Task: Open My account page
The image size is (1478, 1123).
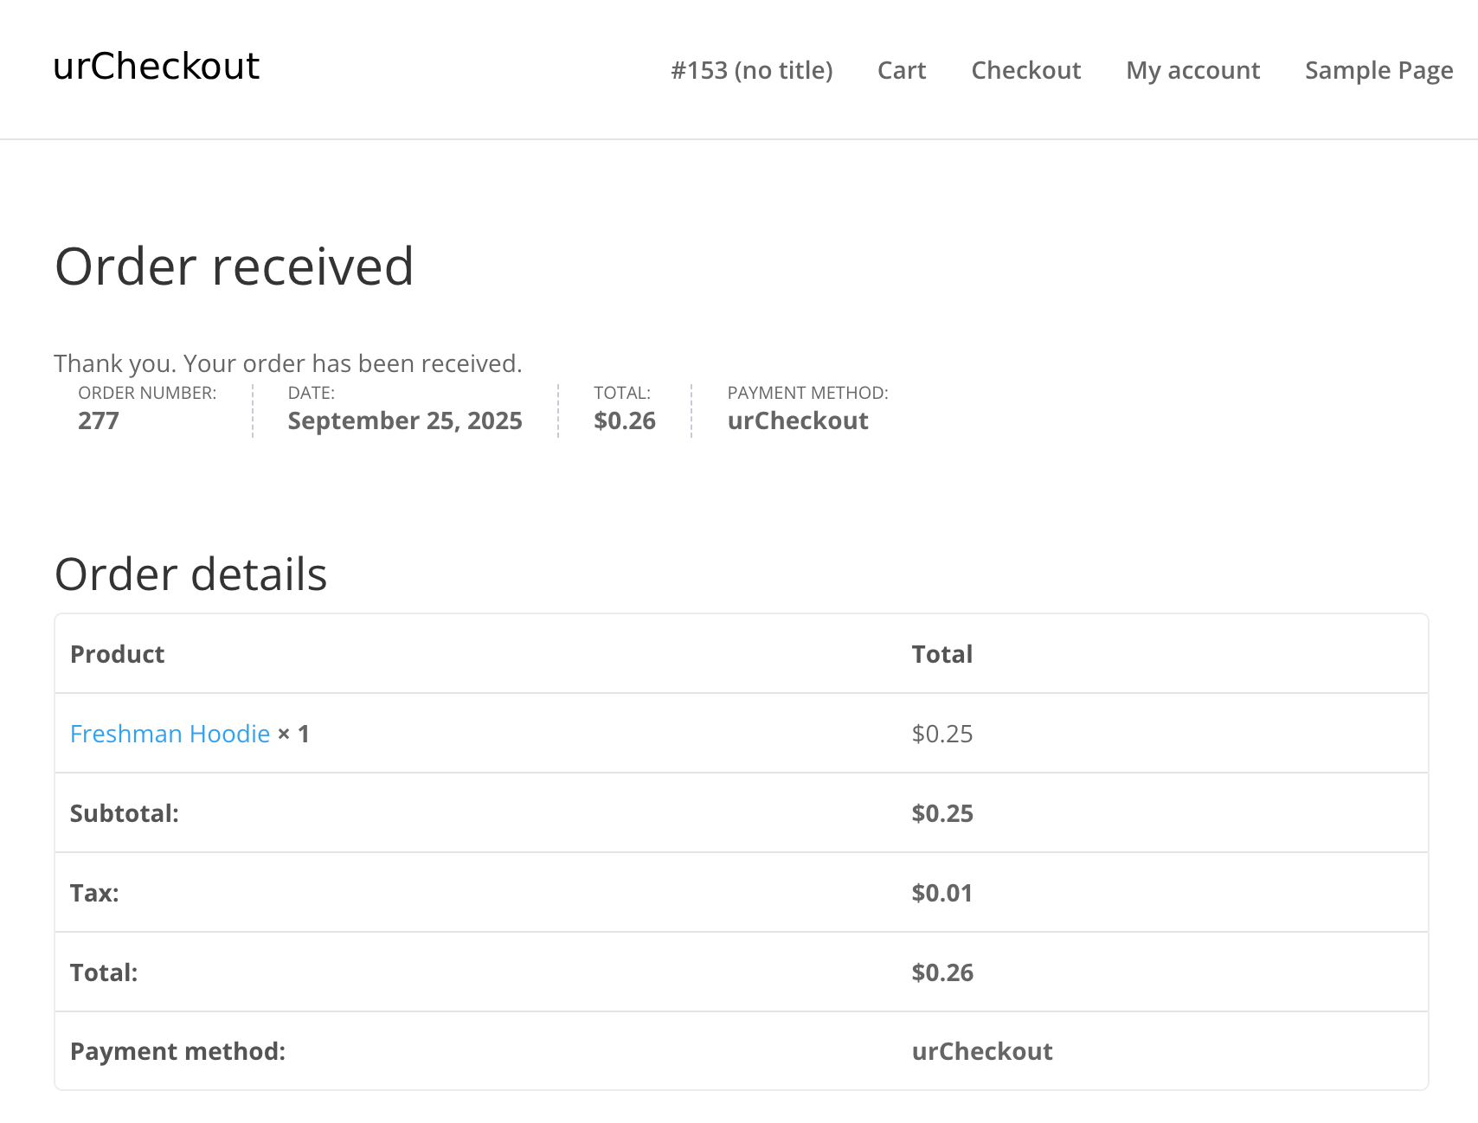Action: coord(1192,70)
